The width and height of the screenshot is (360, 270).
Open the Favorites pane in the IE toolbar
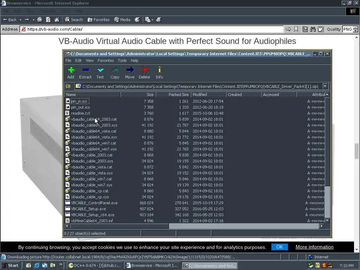(98, 20)
